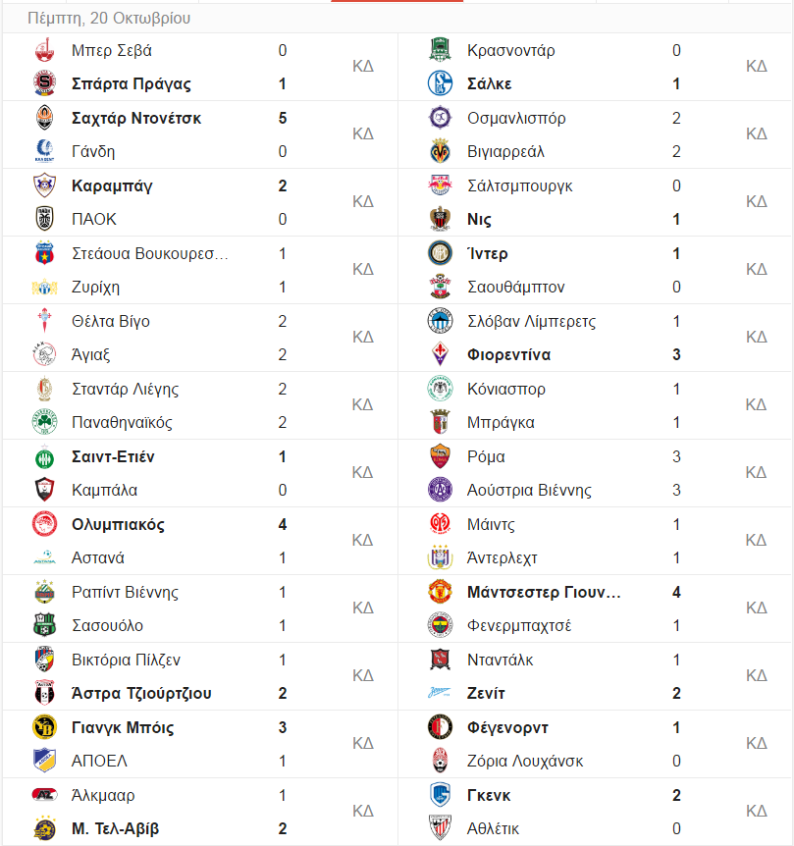This screenshot has height=846, width=794.
Task: Click the Παναθηναϊκός shamrock crest
Action: 44,422
